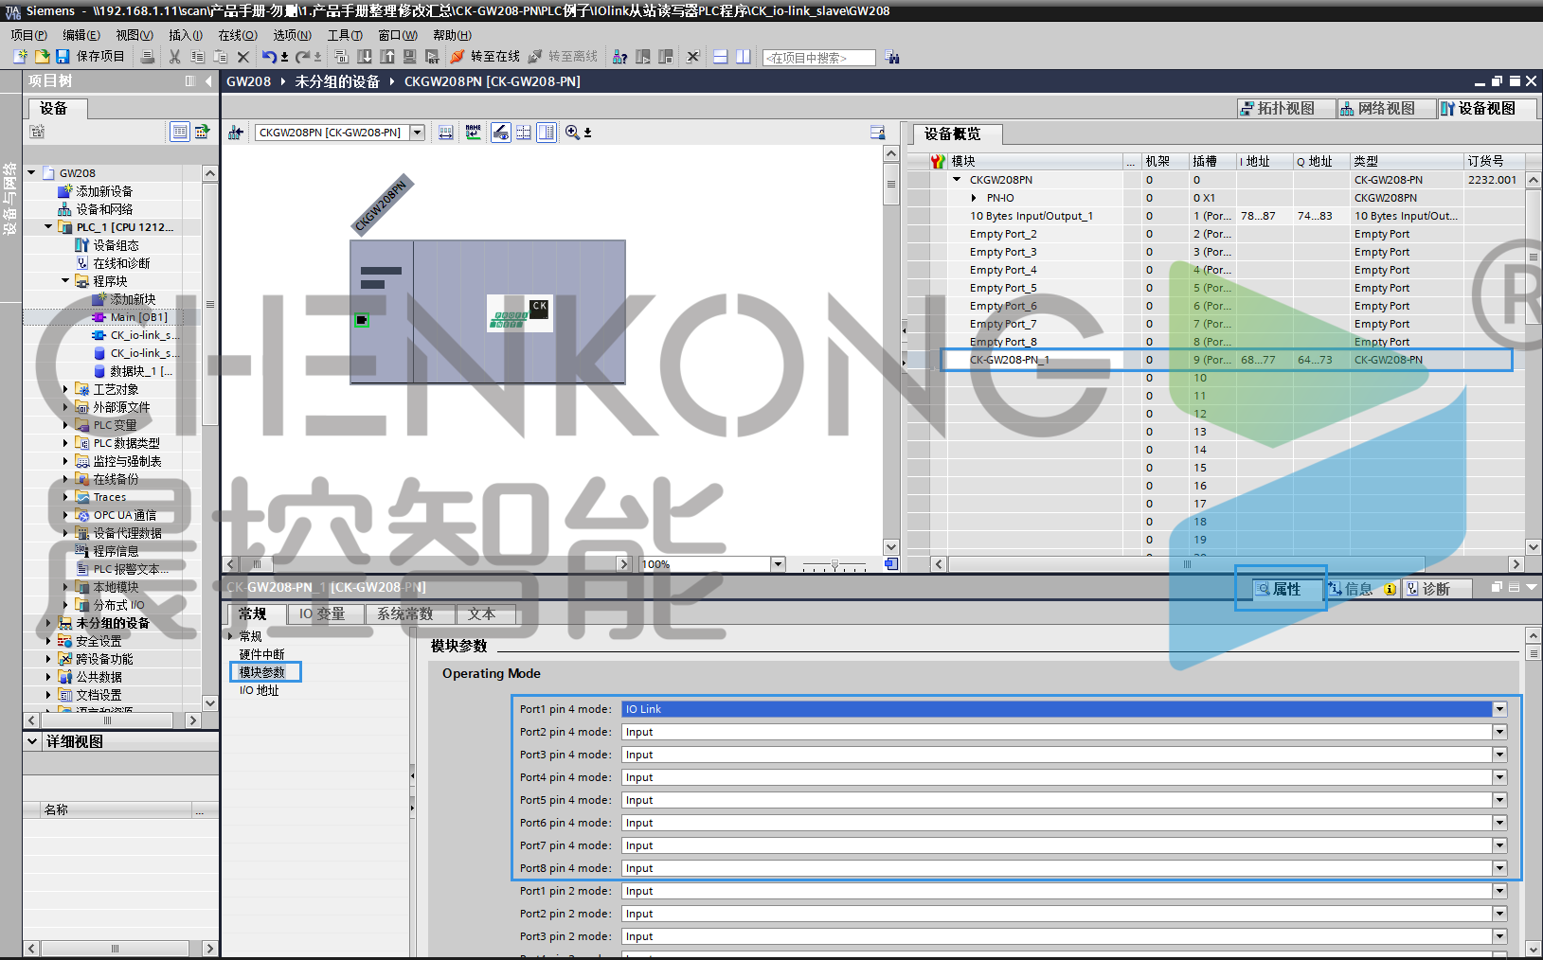Click the upload from device icon
This screenshot has height=960, width=1543.
[x=387, y=57]
